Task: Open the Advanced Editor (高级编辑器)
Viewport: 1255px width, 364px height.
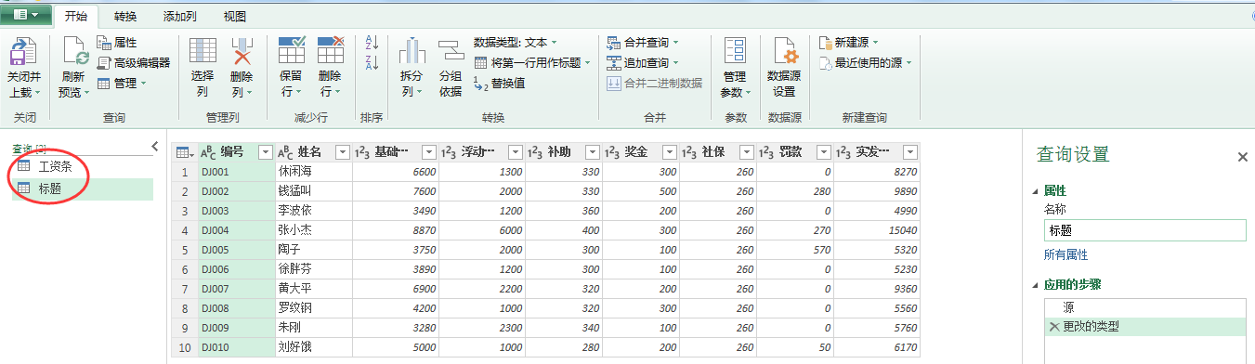Action: point(134,63)
